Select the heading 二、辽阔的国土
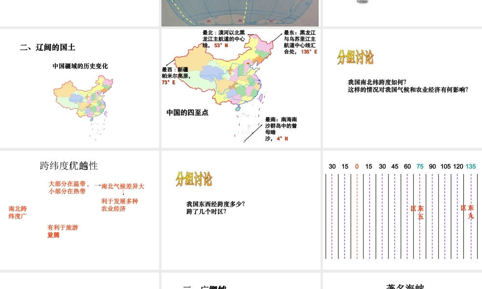 pyautogui.click(x=48, y=47)
